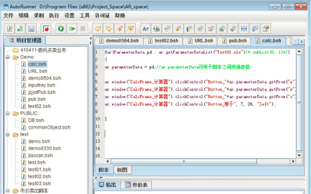311x194 pixels.
Task: Open the 参数表 parameter table tab
Action: (136, 185)
